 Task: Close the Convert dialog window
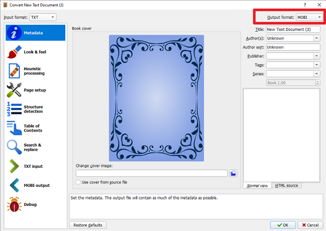(x=319, y=5)
